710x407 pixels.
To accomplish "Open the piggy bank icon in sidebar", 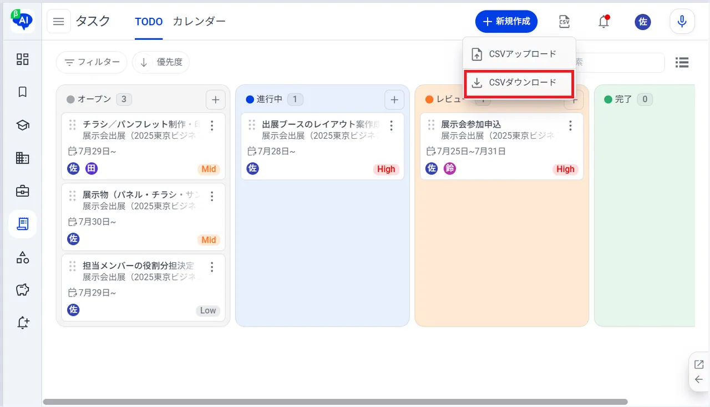I will 23,290.
